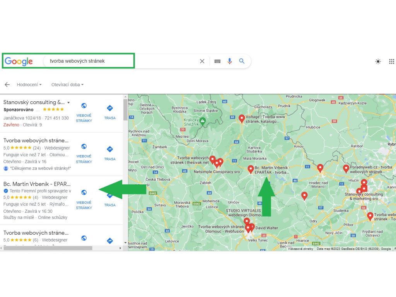This screenshot has width=396, height=297.
Task: Open the Hodnocení rating filter dropdown
Action: coord(29,85)
